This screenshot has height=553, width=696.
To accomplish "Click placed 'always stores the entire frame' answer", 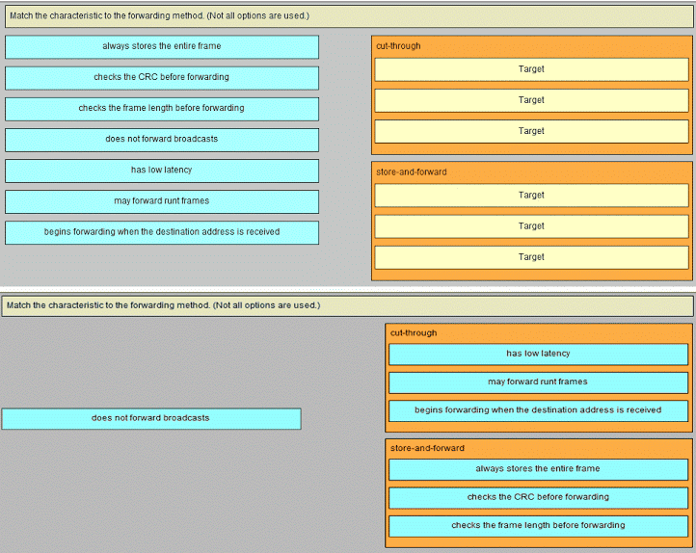I will click(x=538, y=469).
